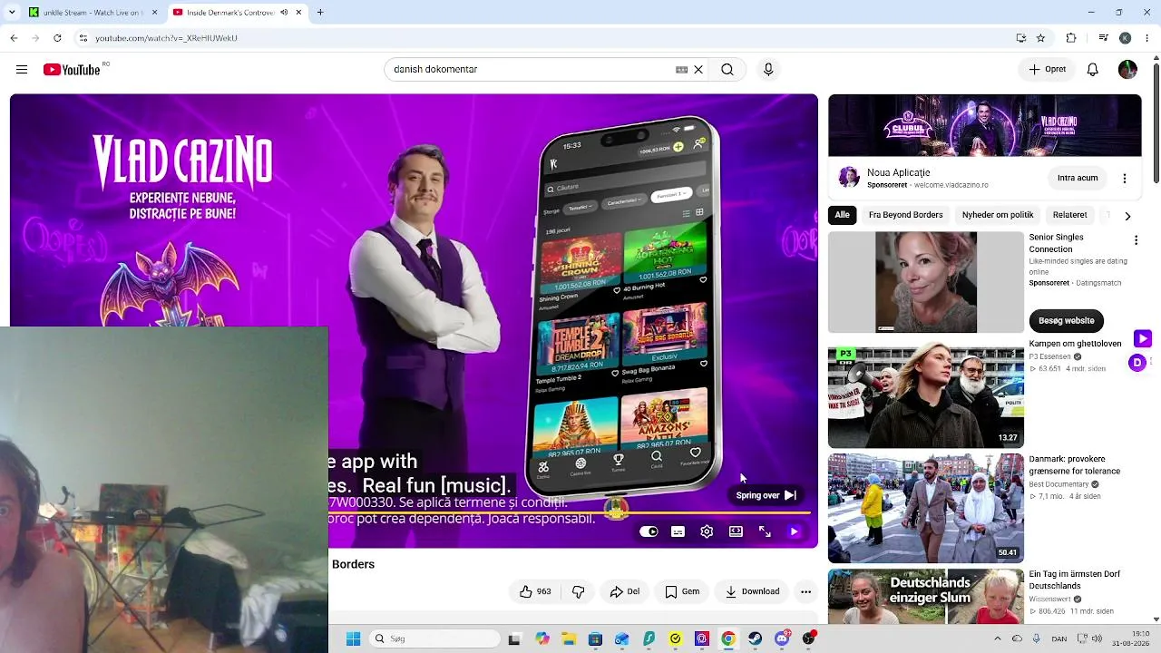
Task: Expand the Chrome tab search dropdown
Action: [x=13, y=13]
